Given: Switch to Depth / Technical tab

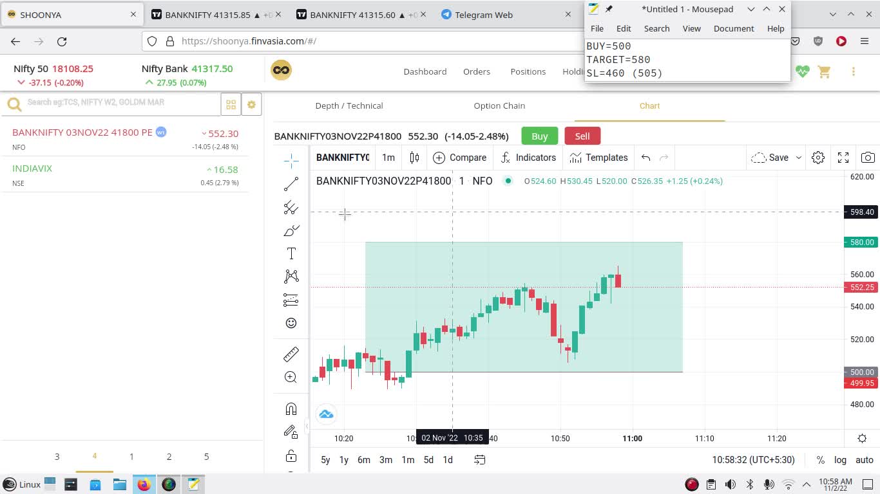Looking at the screenshot, I should [349, 106].
